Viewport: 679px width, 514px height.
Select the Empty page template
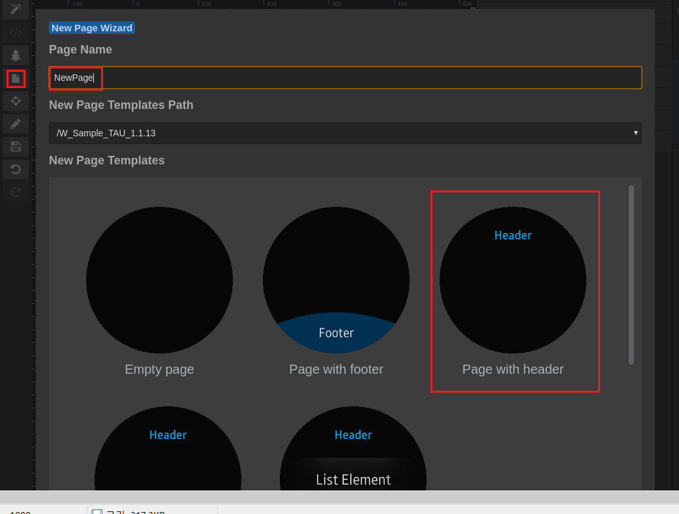158,279
